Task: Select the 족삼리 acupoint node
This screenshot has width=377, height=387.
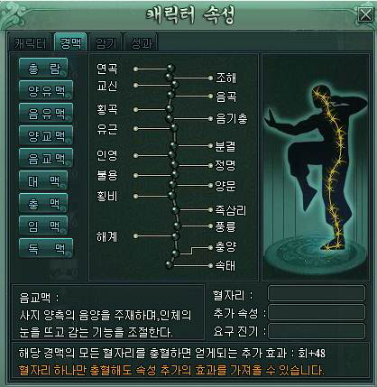Action: pyautogui.click(x=210, y=209)
